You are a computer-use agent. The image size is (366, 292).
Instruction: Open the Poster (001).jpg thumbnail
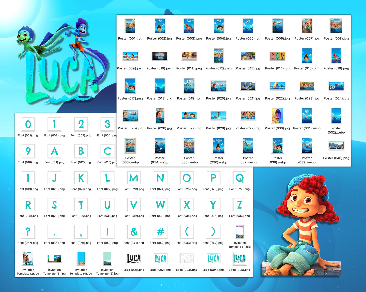(130, 26)
